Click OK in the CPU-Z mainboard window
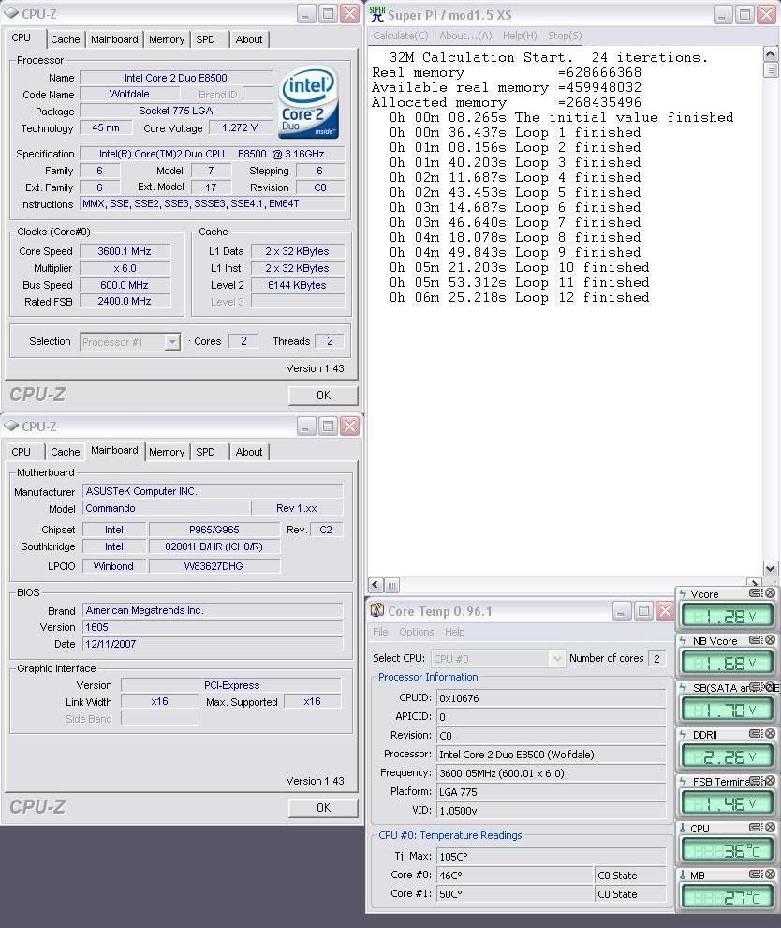 pos(323,807)
